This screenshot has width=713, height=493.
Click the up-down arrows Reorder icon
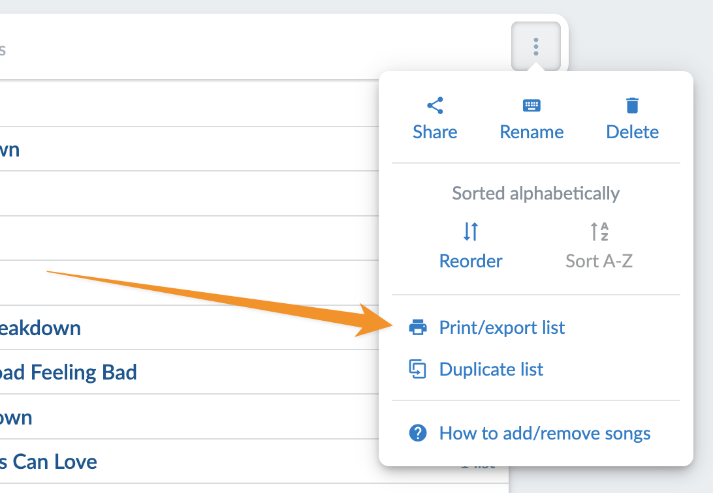tap(471, 232)
